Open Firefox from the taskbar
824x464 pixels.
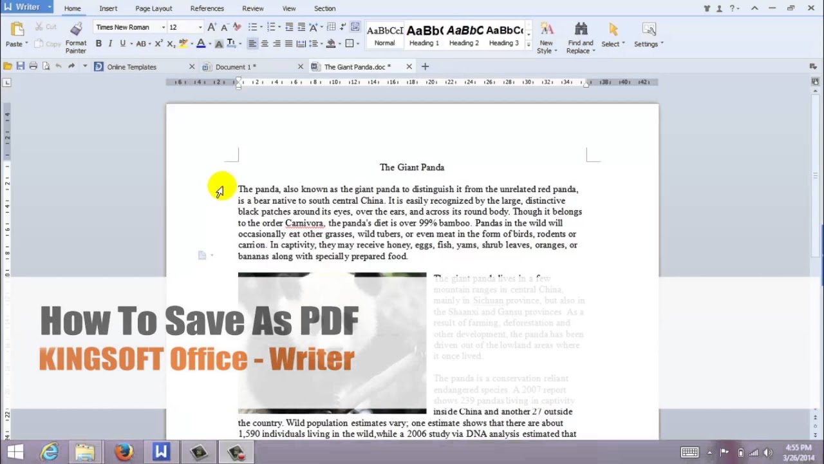[124, 452]
